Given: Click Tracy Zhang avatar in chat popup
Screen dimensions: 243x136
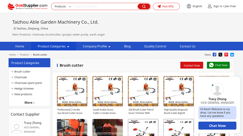Looking at the screenshot, I should coord(217,89).
